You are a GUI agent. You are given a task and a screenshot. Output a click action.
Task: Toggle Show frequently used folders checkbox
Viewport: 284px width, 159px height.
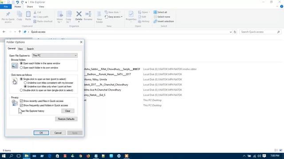click(x=21, y=105)
